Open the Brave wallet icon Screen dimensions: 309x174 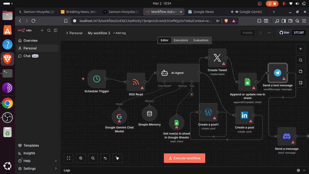290,21
